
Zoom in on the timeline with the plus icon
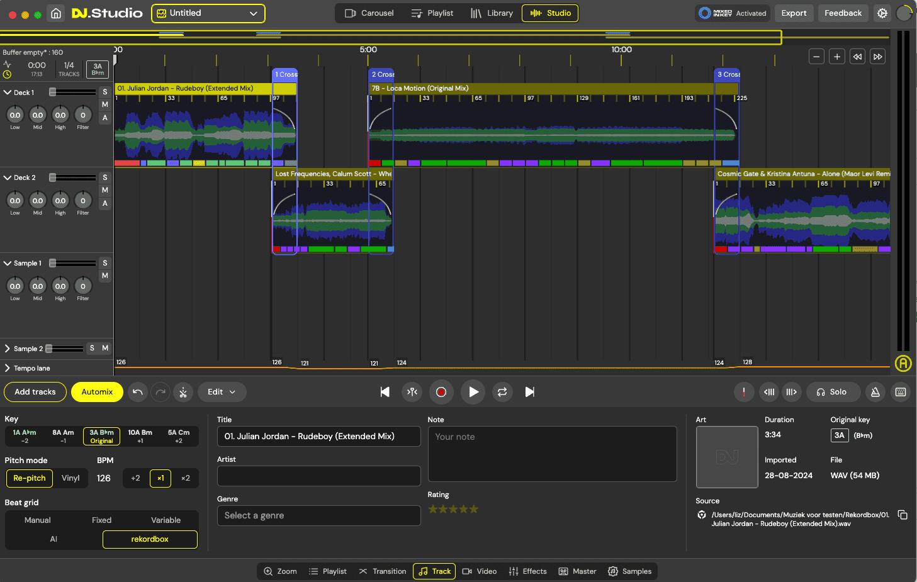pos(836,57)
